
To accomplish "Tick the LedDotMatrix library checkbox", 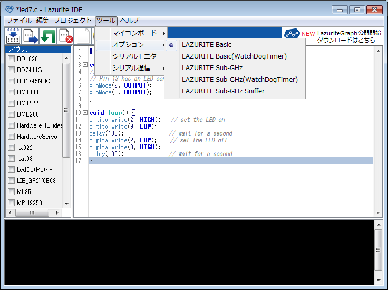I will click(x=11, y=169).
